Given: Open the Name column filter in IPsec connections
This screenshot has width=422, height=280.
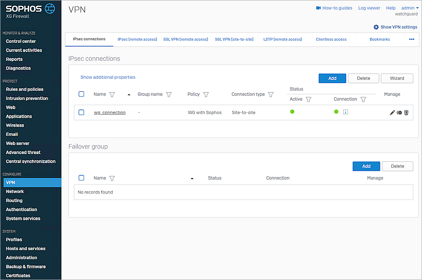Looking at the screenshot, I should (x=112, y=94).
